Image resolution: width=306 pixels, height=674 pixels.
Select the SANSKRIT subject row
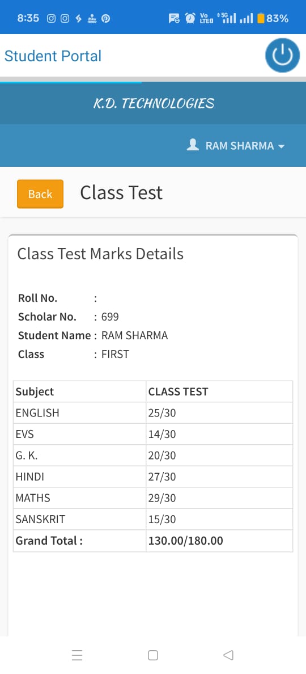point(153,519)
